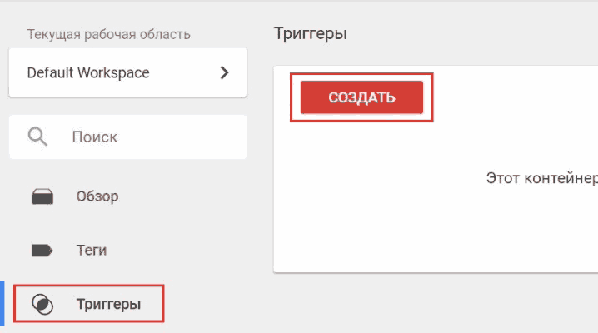The image size is (598, 333).
Task: Click the red СОЗДАТЬ button
Action: (361, 97)
